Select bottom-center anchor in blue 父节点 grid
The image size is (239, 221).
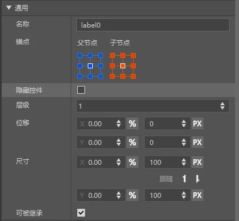tap(90, 76)
